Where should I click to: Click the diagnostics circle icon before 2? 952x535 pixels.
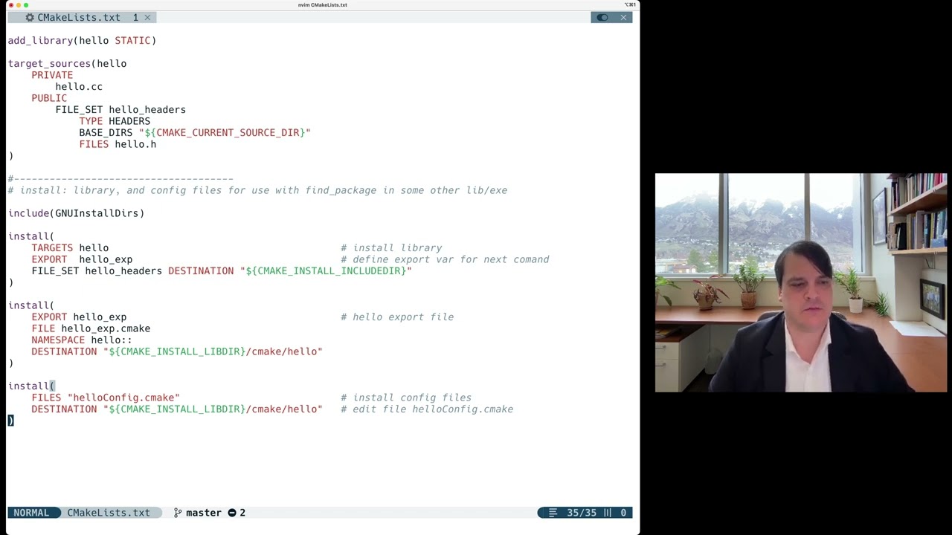(232, 513)
